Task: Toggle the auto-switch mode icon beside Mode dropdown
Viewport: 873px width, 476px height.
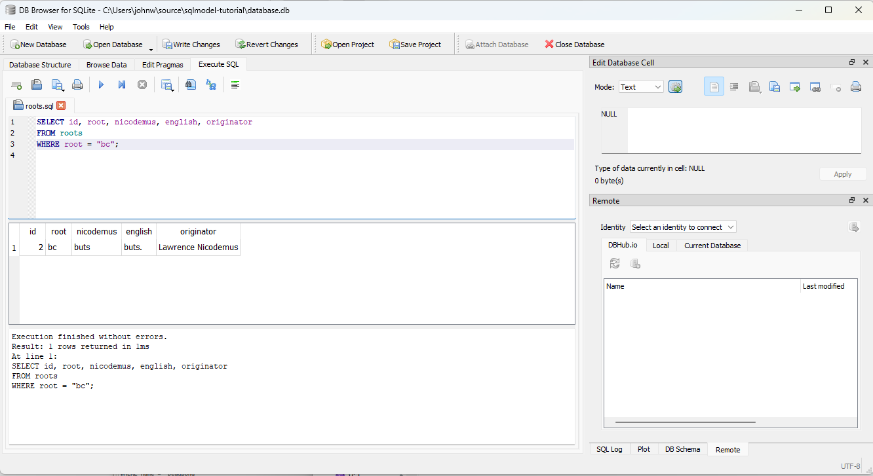Action: (676, 86)
